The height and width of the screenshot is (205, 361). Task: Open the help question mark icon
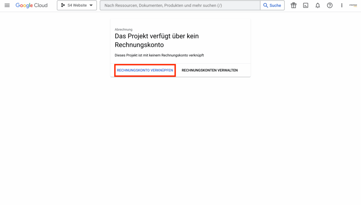tap(330, 5)
